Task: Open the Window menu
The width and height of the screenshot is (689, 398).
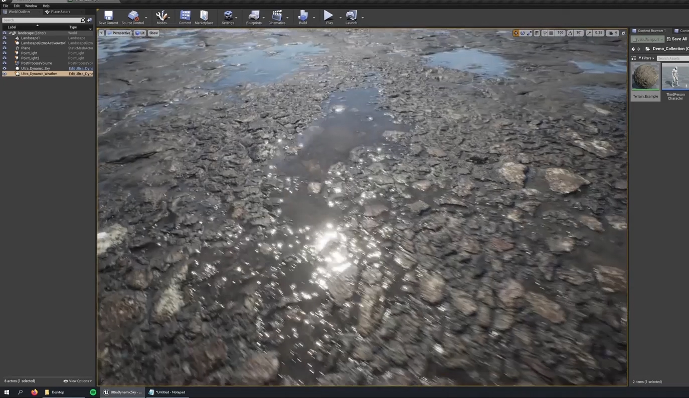Action: coord(31,6)
